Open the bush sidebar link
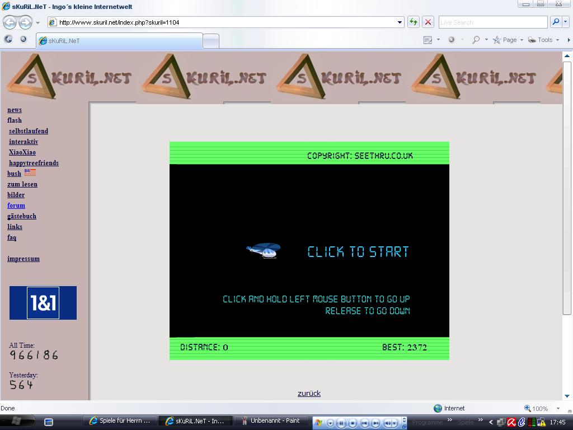This screenshot has height=430, width=573. (14, 174)
